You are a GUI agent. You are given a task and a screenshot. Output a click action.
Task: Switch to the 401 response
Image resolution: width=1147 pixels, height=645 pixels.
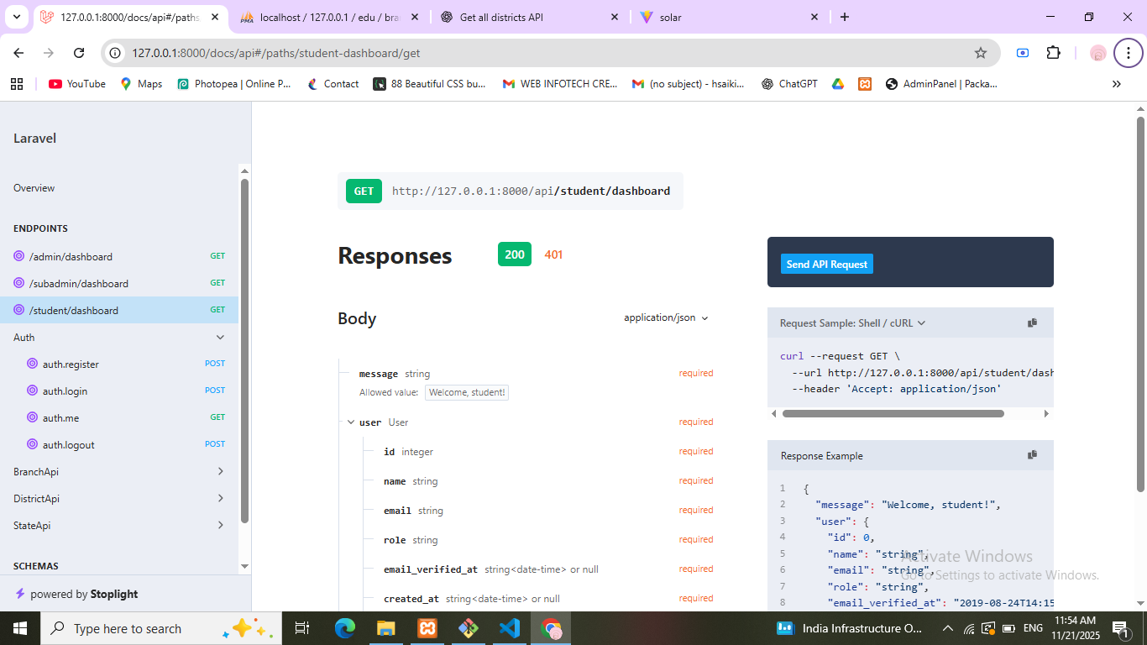click(x=553, y=254)
